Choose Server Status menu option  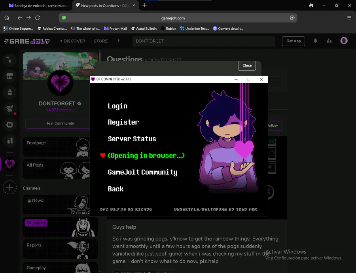132,139
